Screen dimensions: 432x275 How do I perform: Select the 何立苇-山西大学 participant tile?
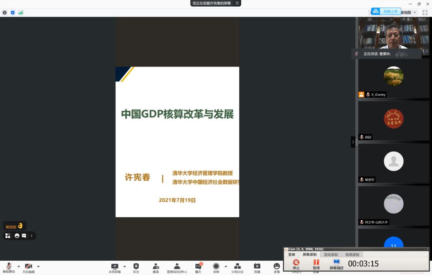(394, 206)
